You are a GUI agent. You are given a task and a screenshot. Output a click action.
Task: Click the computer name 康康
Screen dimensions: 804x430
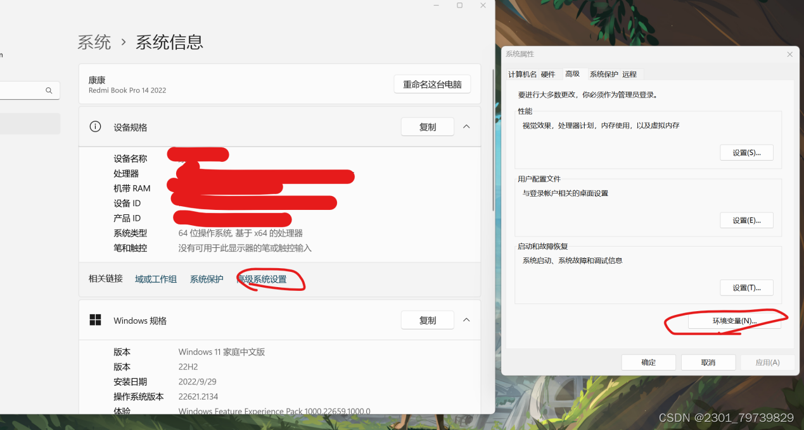pos(97,80)
